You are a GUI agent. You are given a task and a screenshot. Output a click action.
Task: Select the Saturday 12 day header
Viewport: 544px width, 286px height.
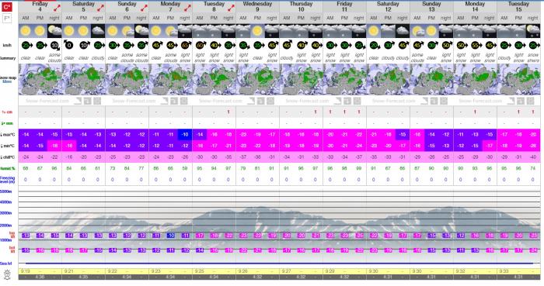pyautogui.click(x=388, y=6)
